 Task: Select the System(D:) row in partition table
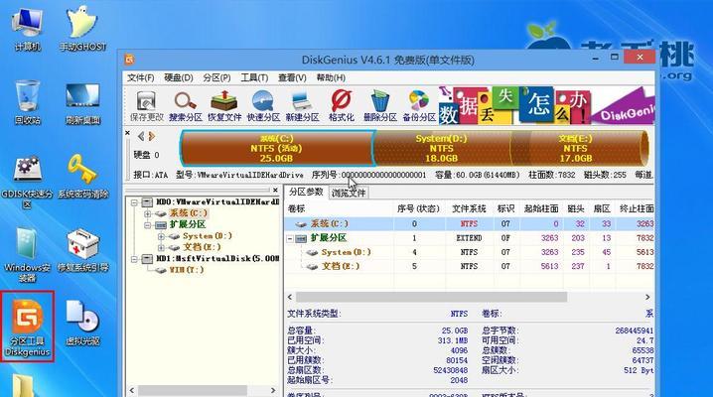[x=470, y=252]
